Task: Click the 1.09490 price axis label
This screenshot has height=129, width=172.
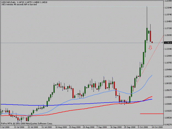Action: (168, 70)
